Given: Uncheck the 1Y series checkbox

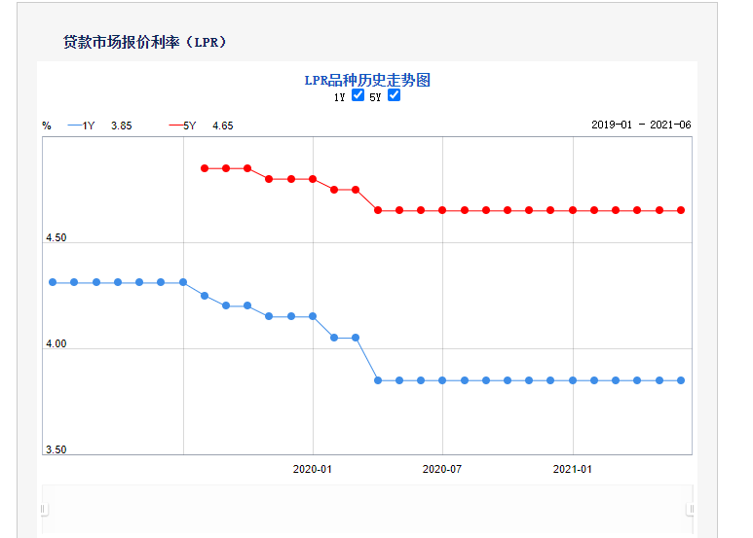Looking at the screenshot, I should coord(358,95).
